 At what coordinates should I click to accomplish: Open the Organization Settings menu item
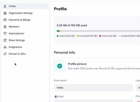pyautogui.click(x=25, y=13)
